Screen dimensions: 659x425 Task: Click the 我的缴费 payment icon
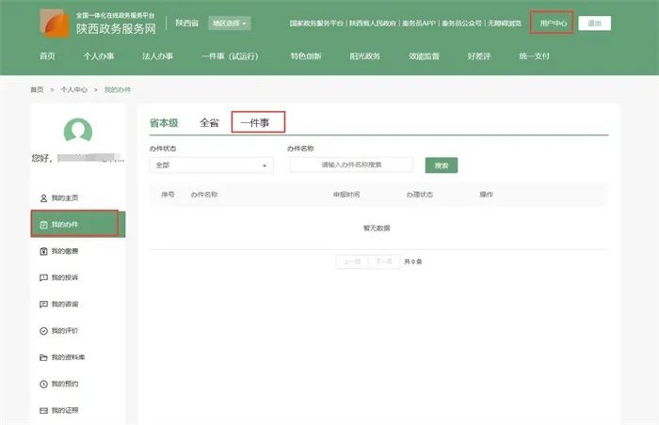[43, 251]
